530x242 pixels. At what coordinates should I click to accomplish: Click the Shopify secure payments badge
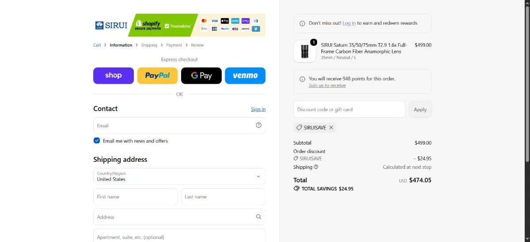pyautogui.click(x=148, y=25)
